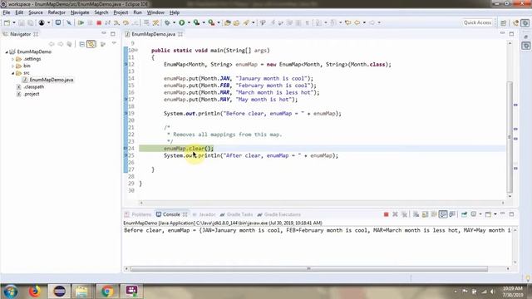Open the Refactor menu
The width and height of the screenshot is (532, 299).
point(57,12)
